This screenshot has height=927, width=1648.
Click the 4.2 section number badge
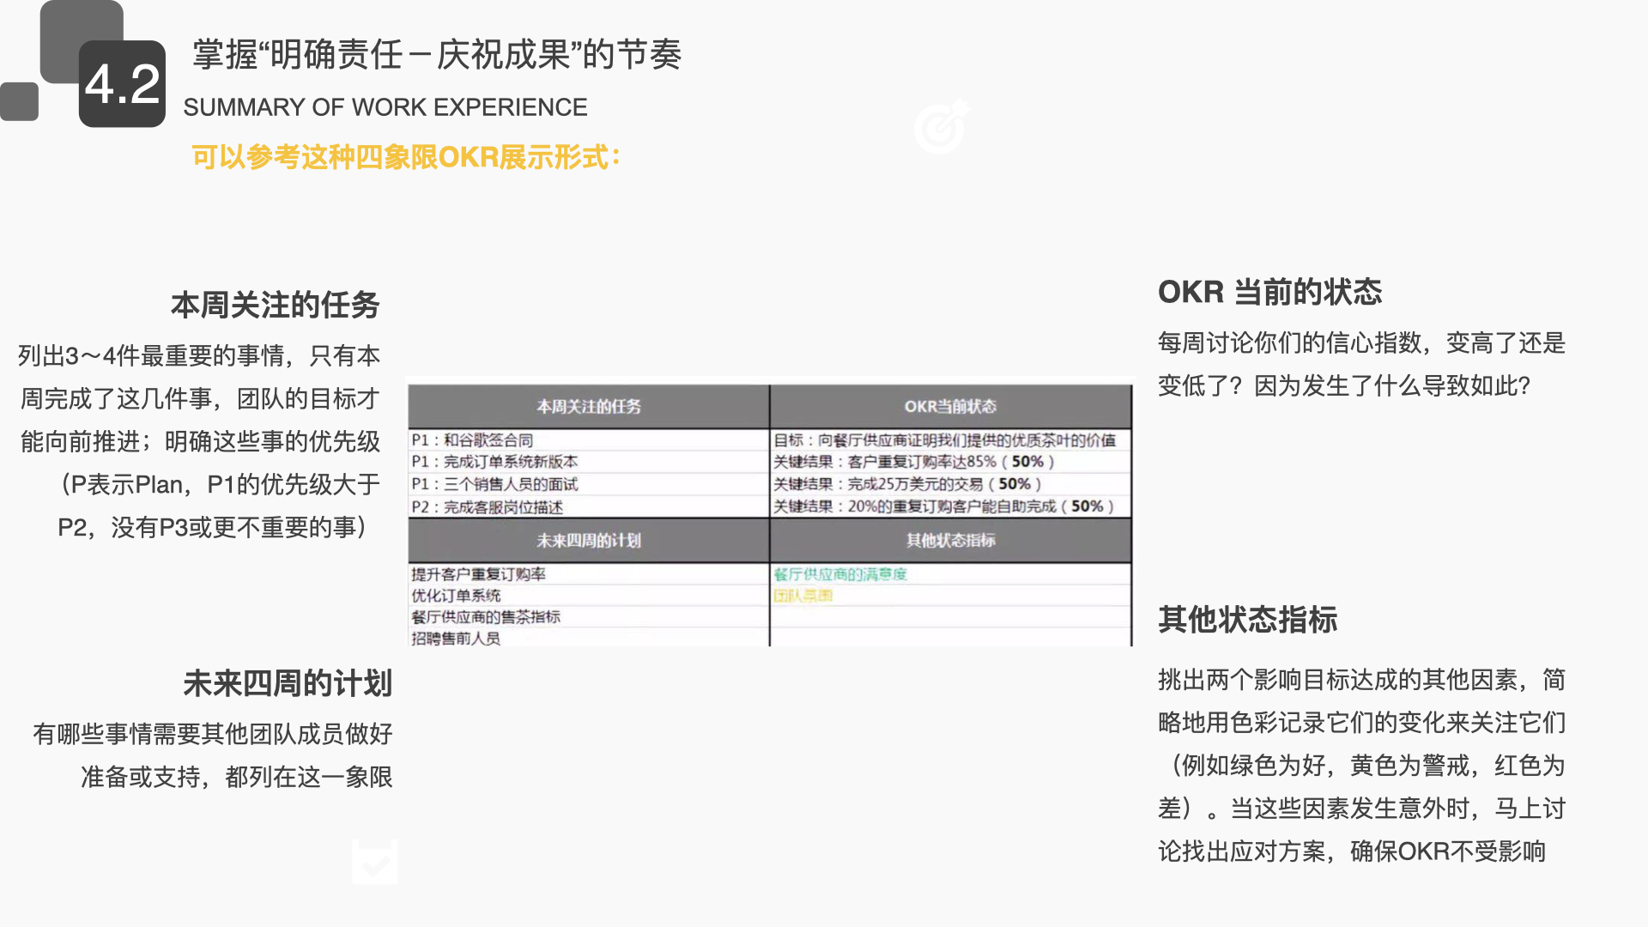pyautogui.click(x=123, y=82)
